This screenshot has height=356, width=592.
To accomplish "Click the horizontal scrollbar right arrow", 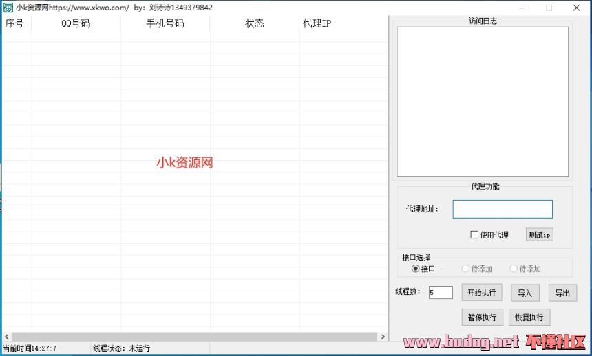I will (x=383, y=337).
